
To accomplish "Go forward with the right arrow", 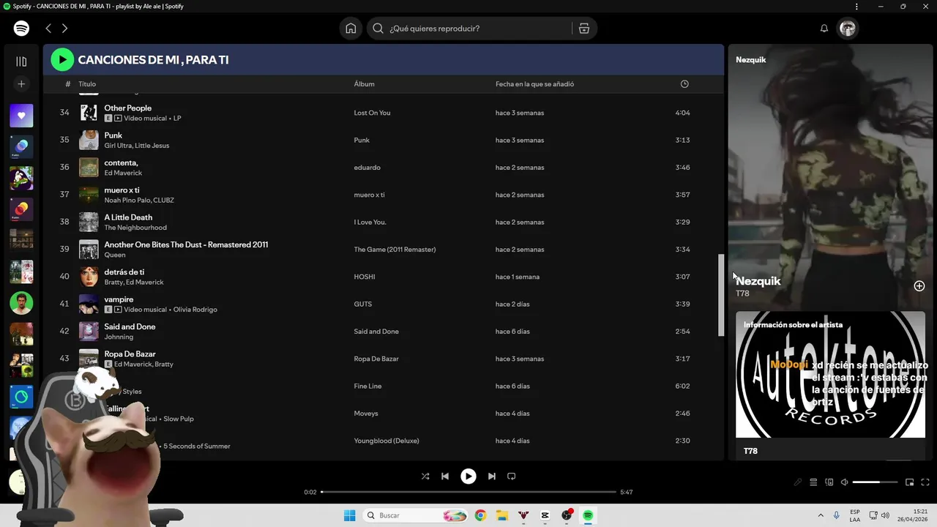I will pyautogui.click(x=64, y=29).
